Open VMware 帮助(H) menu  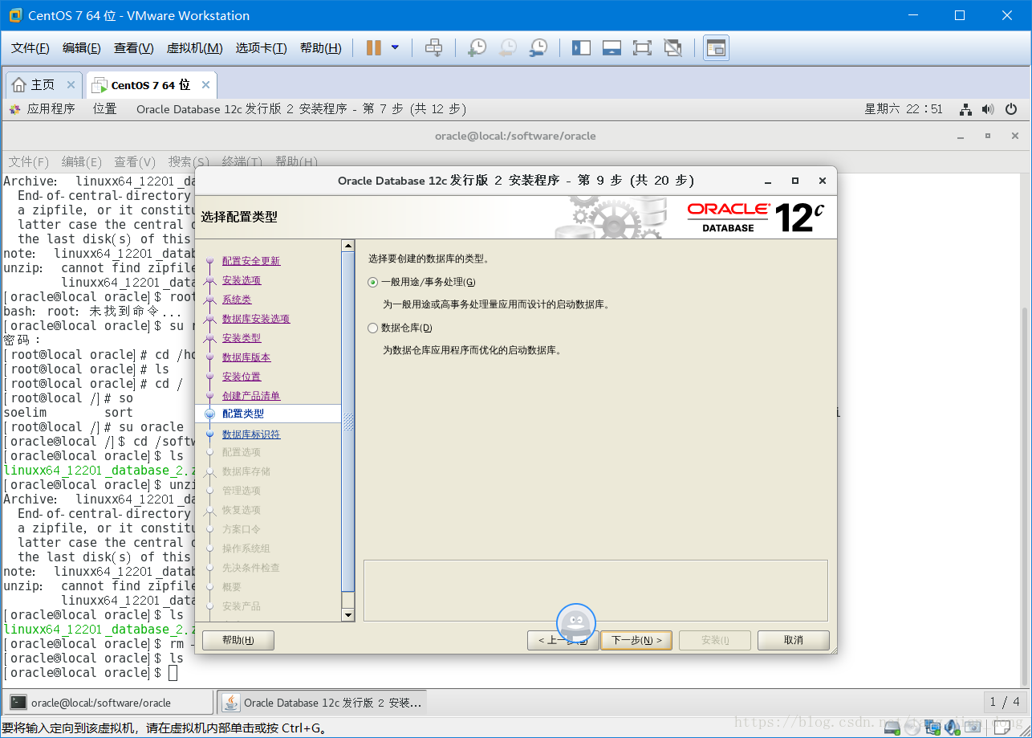(320, 48)
